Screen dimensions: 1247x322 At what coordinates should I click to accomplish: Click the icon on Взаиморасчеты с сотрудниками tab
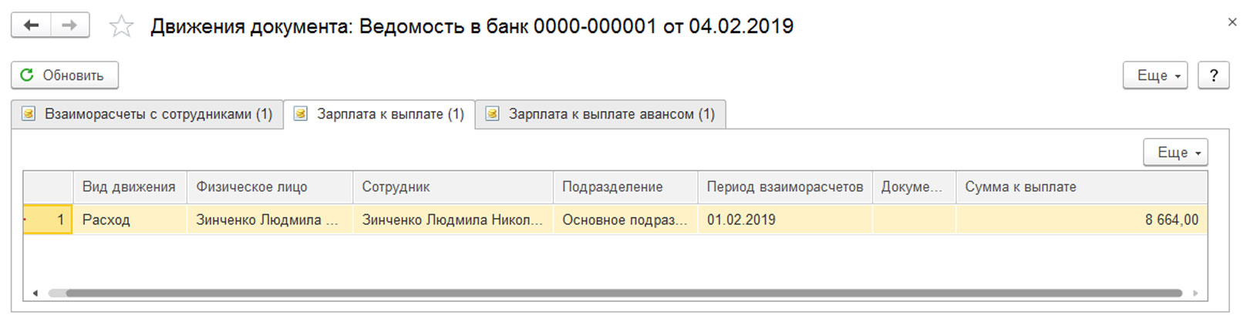(x=29, y=114)
